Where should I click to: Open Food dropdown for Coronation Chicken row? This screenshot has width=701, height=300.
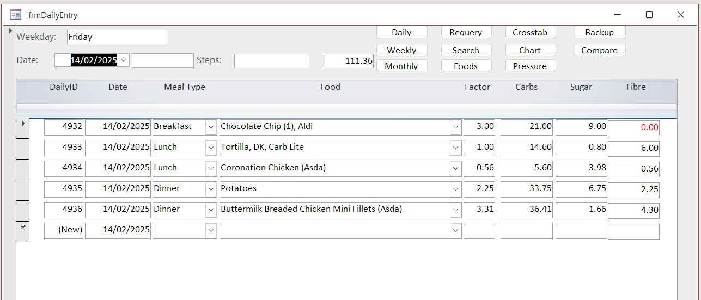[455, 168]
